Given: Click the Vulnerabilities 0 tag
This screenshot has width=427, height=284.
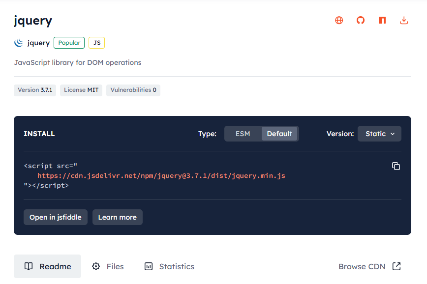Looking at the screenshot, I should point(133,90).
